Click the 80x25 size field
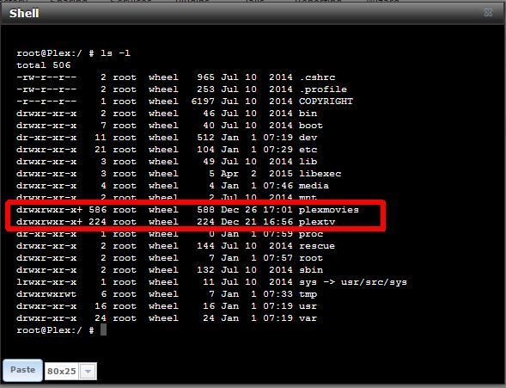The height and width of the screenshot is (388, 506). coord(62,371)
